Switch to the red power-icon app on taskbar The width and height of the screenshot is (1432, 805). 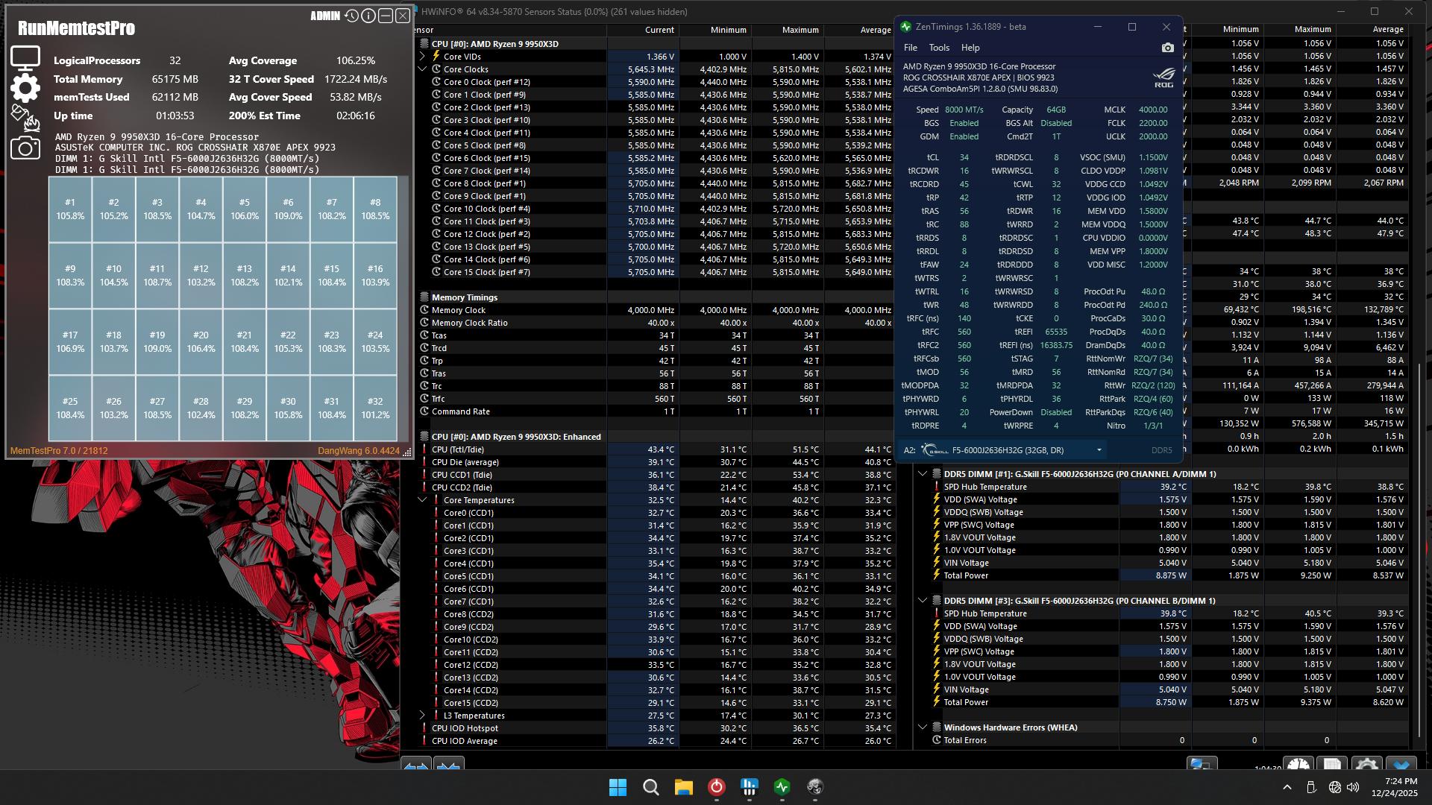(716, 787)
